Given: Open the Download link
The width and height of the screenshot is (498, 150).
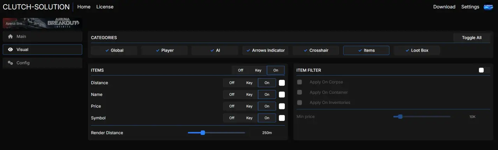Looking at the screenshot, I should point(444,7).
